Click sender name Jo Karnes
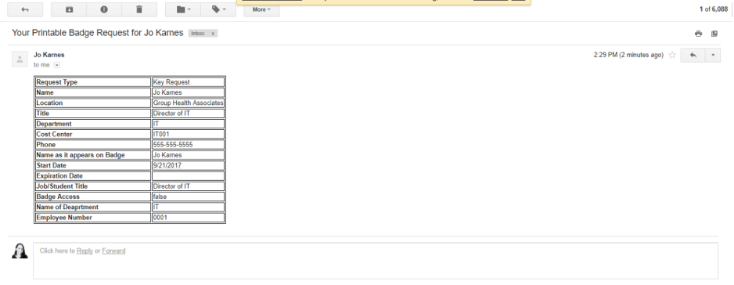Screen dimensions: 734x285 pos(49,55)
